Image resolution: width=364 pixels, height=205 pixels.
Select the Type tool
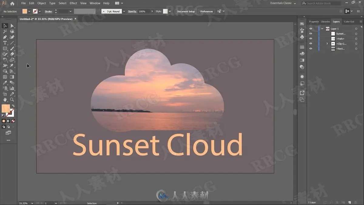click(x=5, y=43)
